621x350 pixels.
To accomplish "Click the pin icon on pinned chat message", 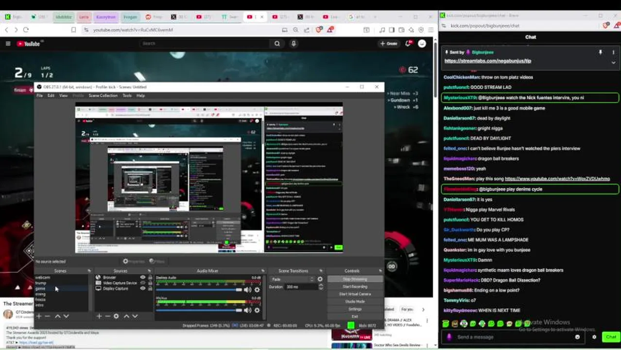I will click(x=600, y=52).
